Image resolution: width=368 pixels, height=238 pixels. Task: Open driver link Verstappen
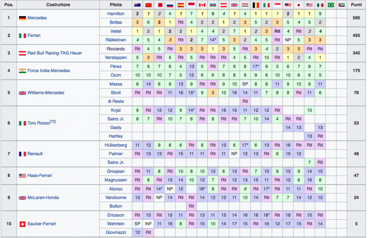(x=116, y=57)
